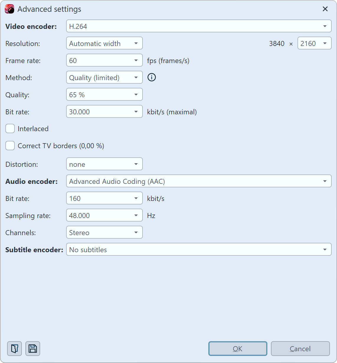Screen dimensions: 337x363
Task: Click the open profile icon bottom left
Action: click(14, 349)
